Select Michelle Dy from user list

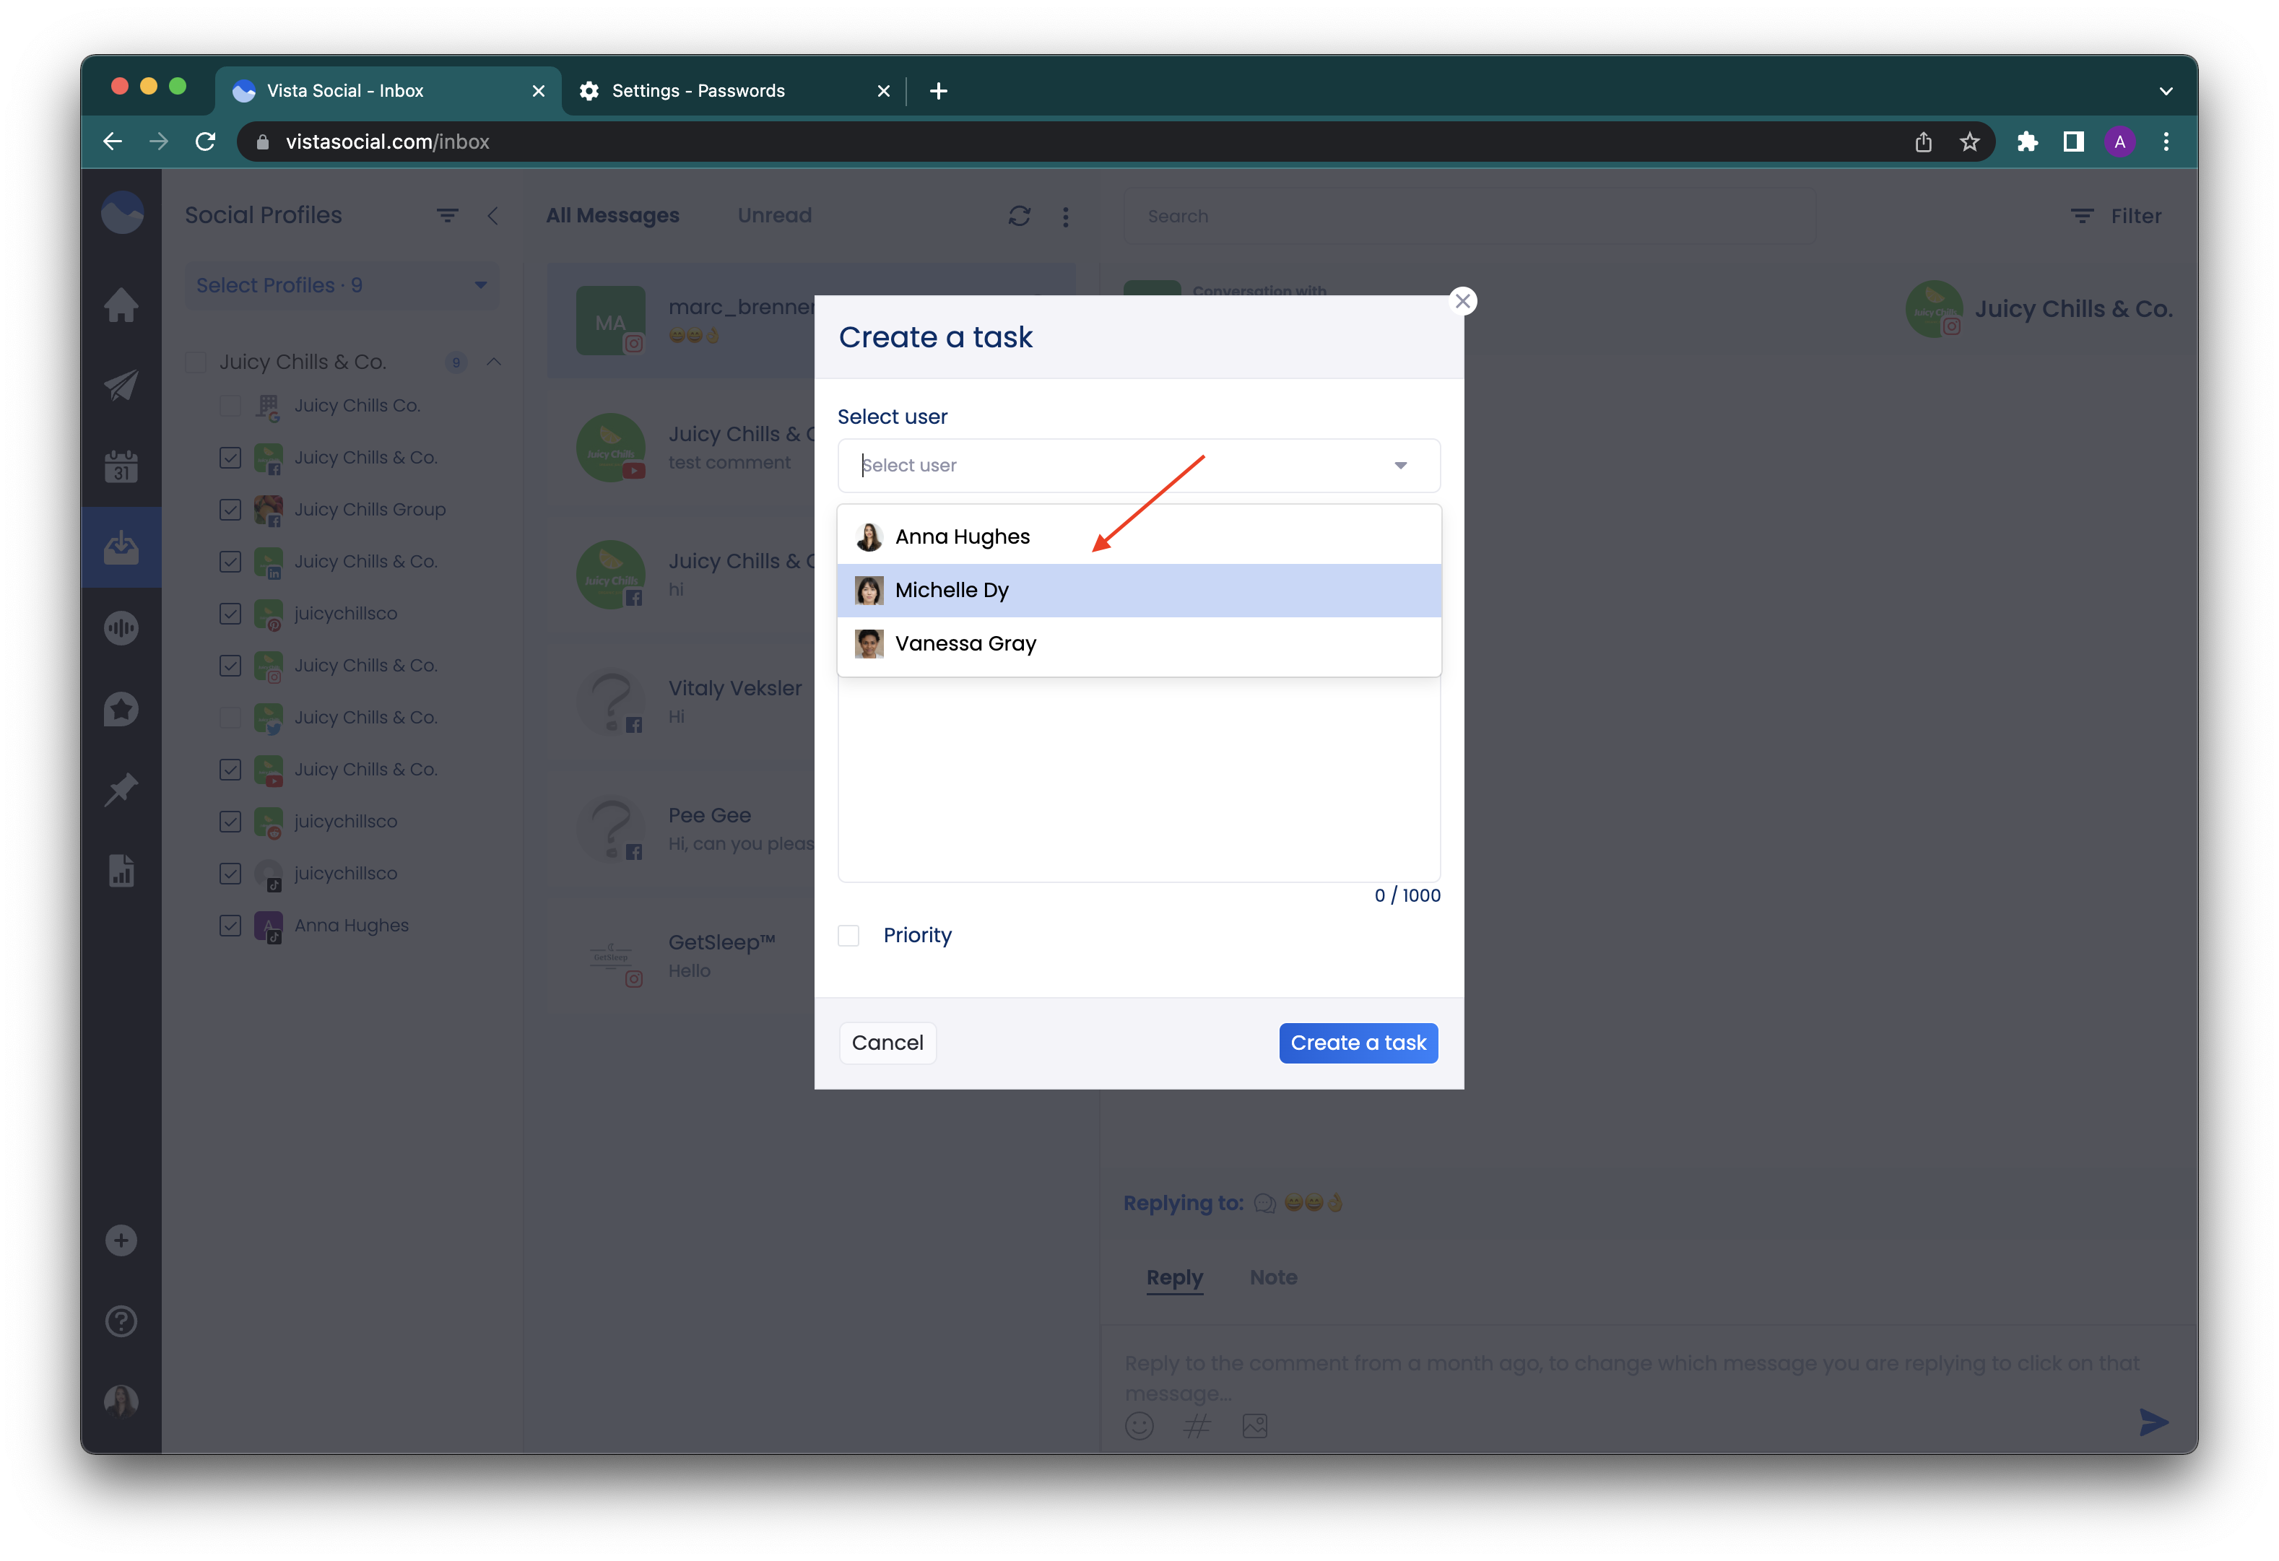pos(1139,591)
